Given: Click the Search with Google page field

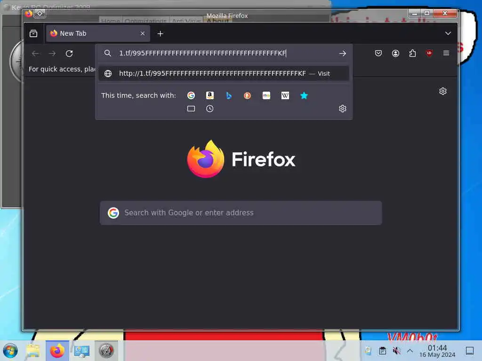Looking at the screenshot, I should click(x=241, y=213).
